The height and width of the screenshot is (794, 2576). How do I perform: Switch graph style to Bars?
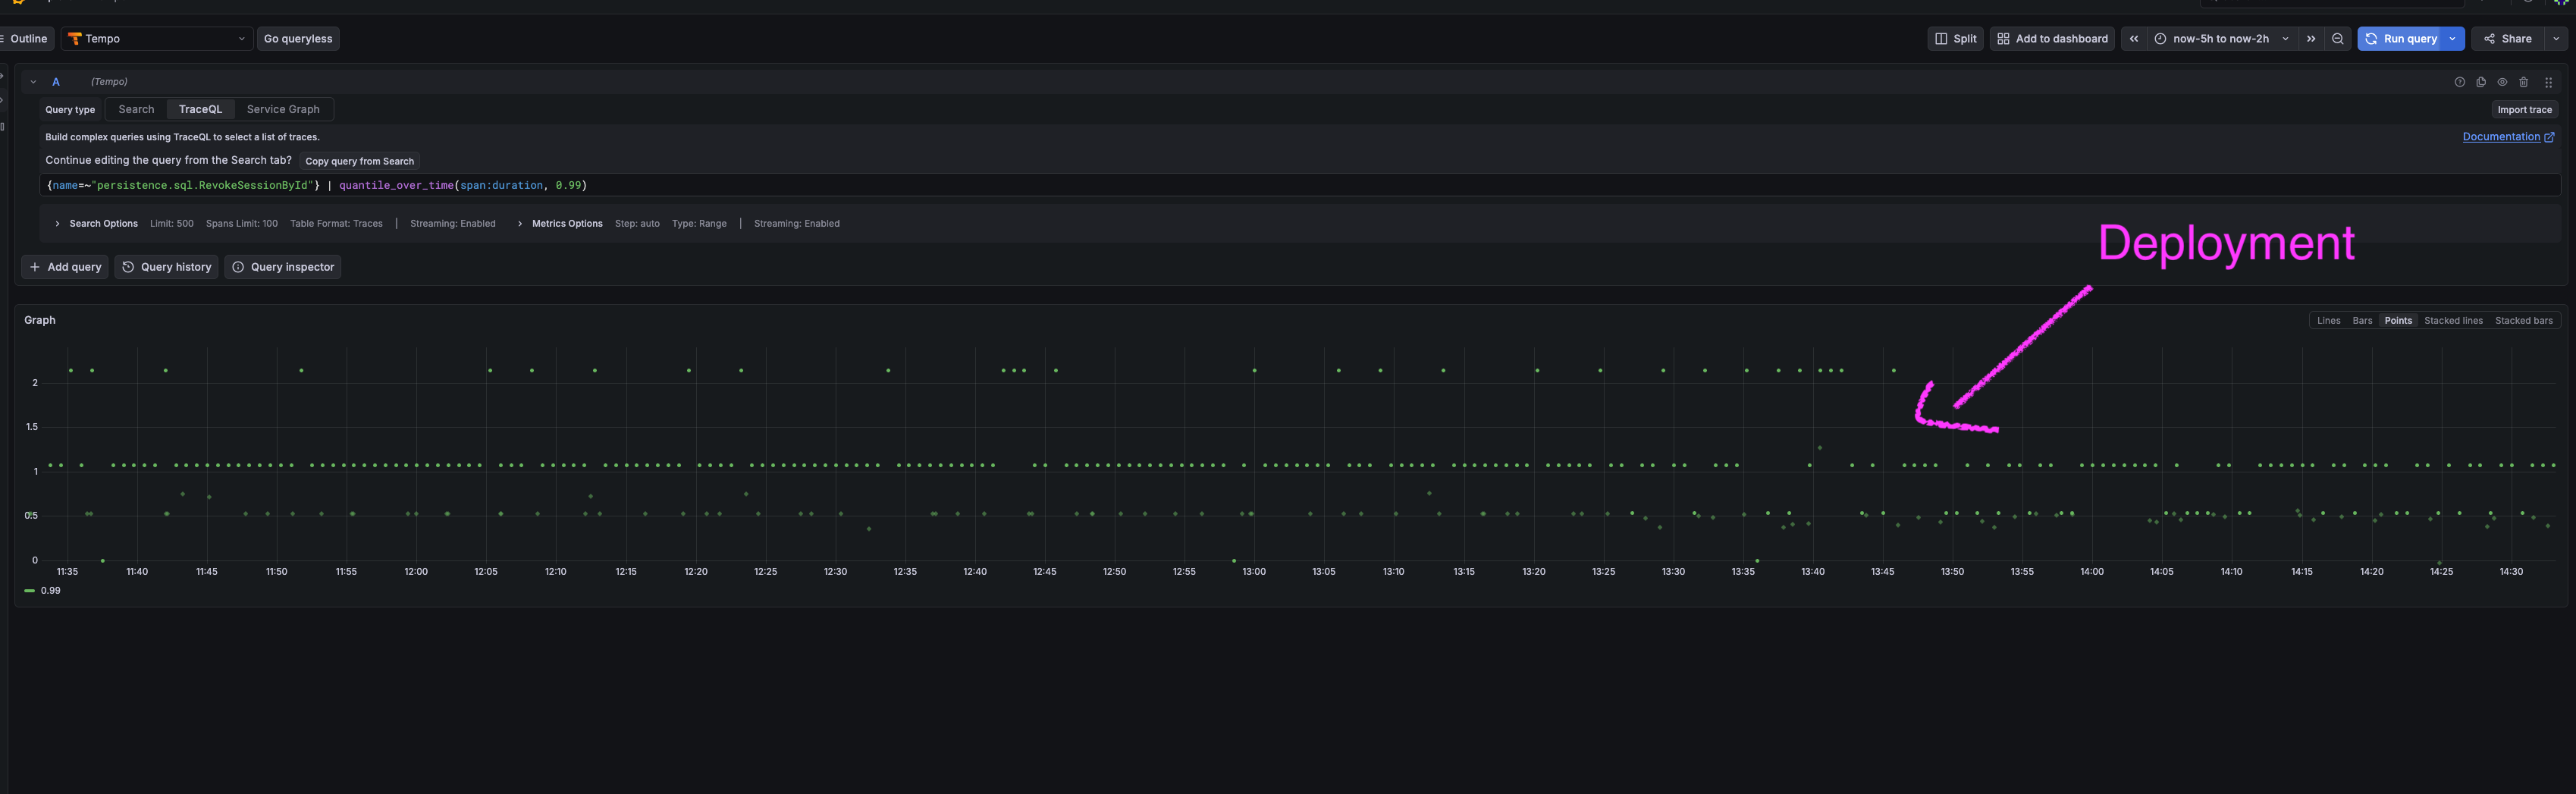[2362, 321]
